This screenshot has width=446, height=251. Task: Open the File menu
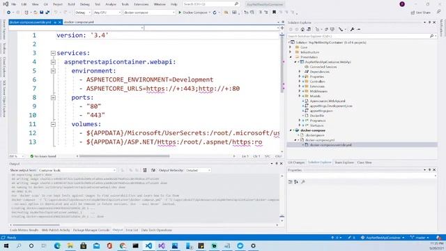click(x=14, y=4)
